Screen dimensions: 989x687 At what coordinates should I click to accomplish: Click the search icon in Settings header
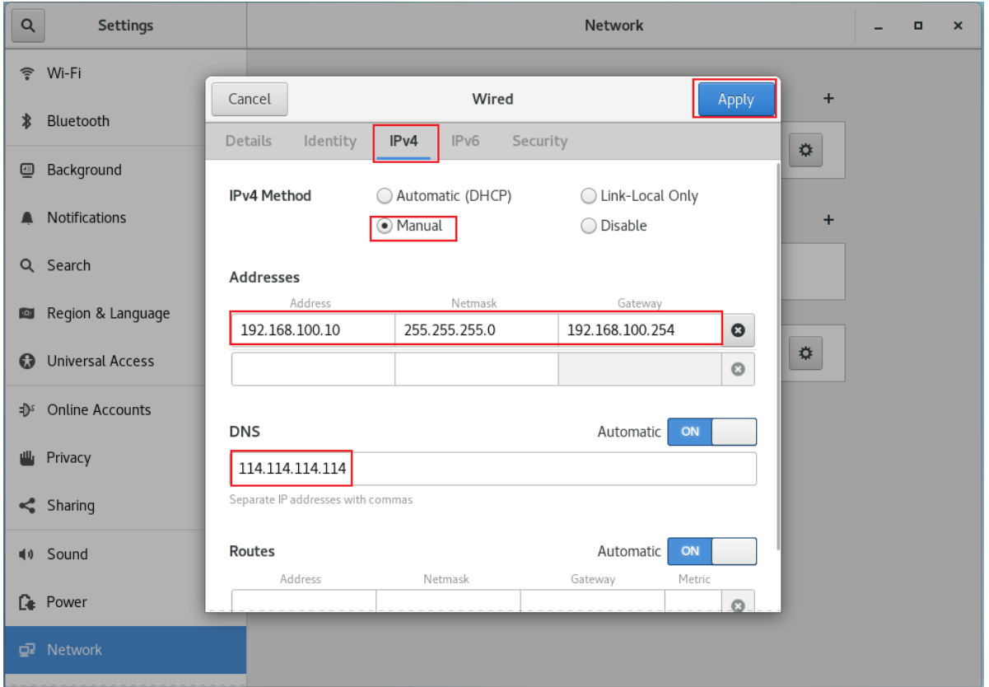[28, 25]
